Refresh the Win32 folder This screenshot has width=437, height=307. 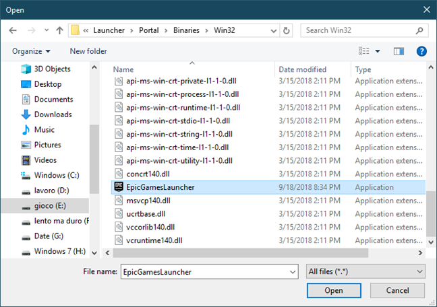pyautogui.click(x=286, y=30)
